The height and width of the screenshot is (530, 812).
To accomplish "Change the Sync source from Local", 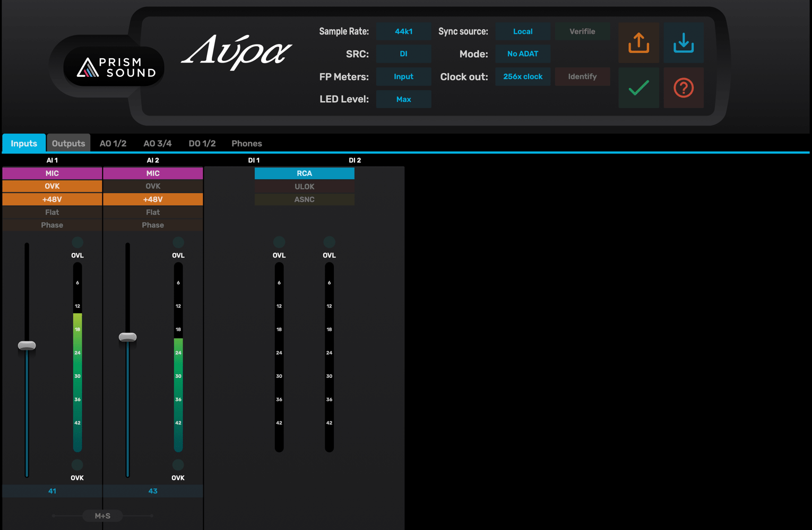I will point(522,32).
